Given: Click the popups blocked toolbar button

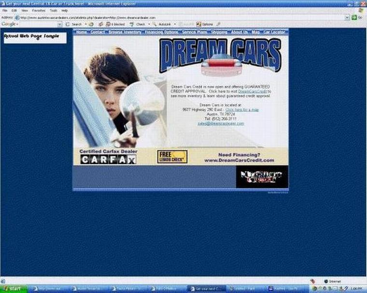Looking at the screenshot, I should [116, 24].
